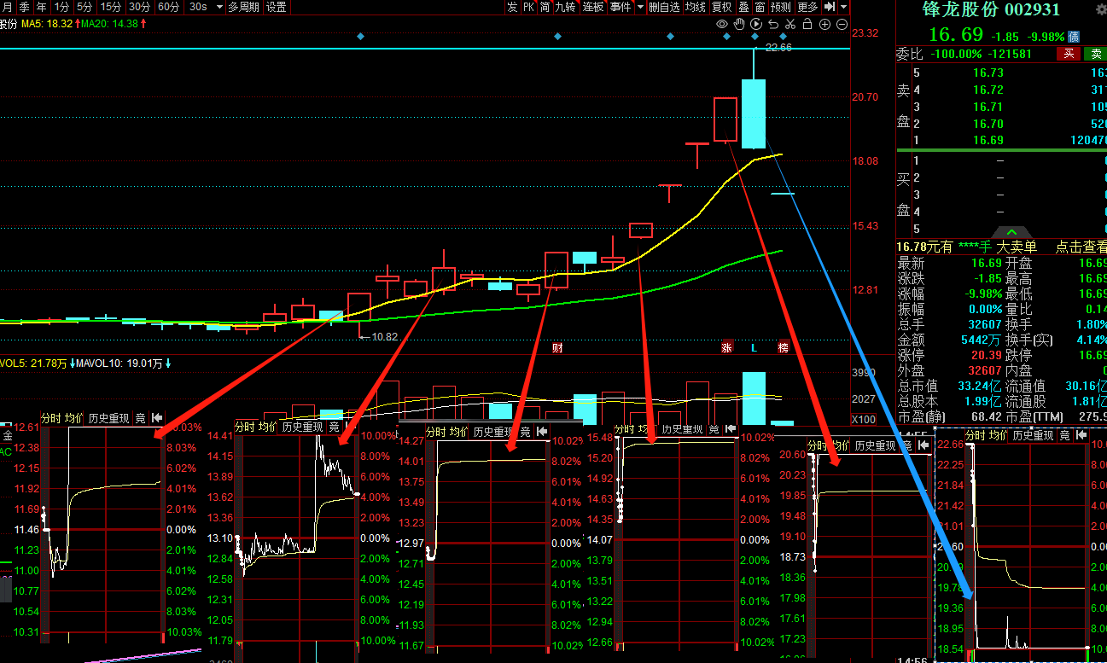Open the gear settings beside stock name

click(x=1099, y=8)
